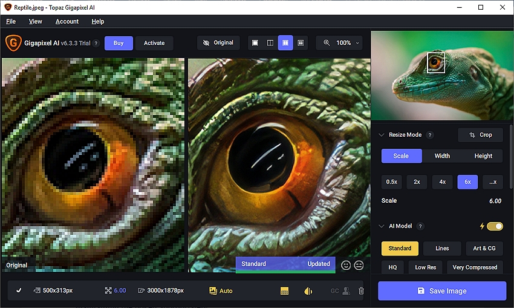The height and width of the screenshot is (308, 514).
Task: Click the reptile preview thumbnail
Action: (x=441, y=76)
